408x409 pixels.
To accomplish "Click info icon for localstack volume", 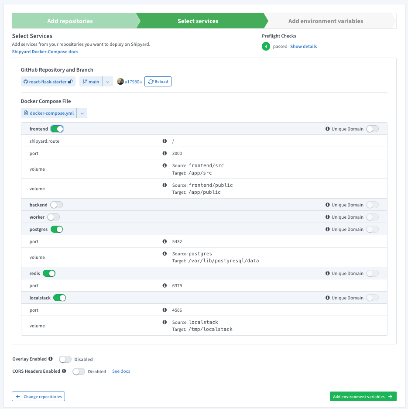I will (x=165, y=322).
